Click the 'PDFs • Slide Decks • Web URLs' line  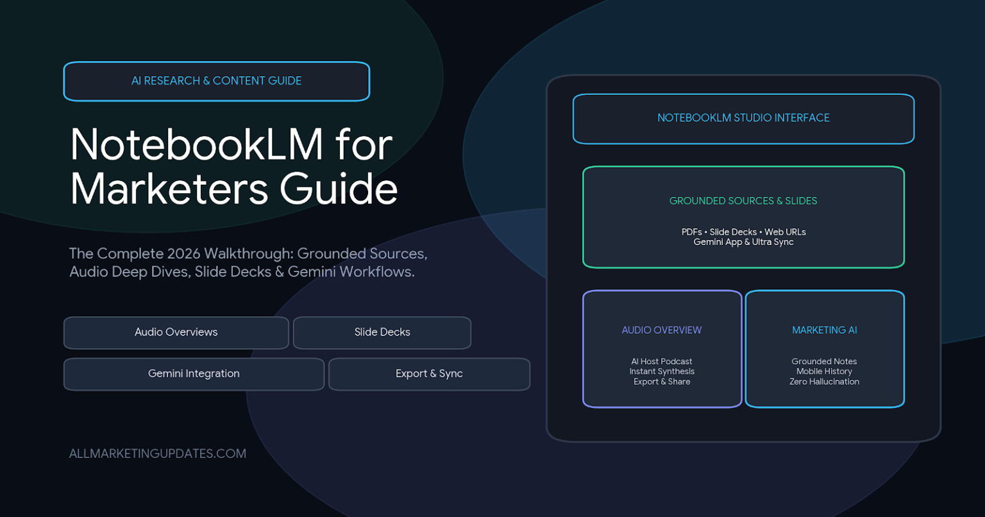(743, 232)
